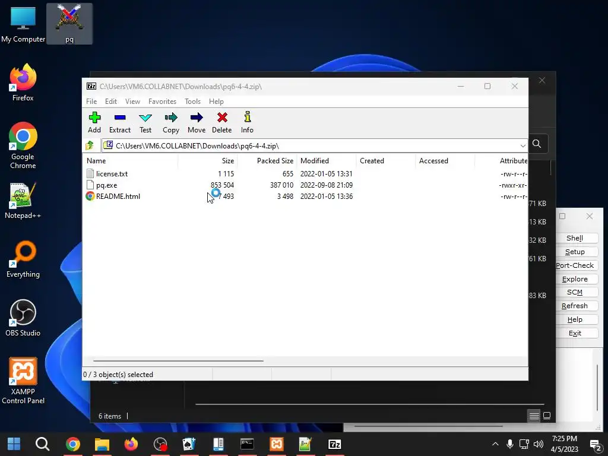Click packed size 387 010 cell
The image size is (608, 456).
pyautogui.click(x=282, y=185)
